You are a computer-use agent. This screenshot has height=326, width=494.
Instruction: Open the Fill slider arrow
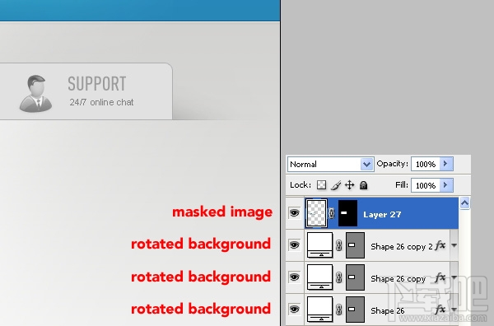[x=445, y=185]
